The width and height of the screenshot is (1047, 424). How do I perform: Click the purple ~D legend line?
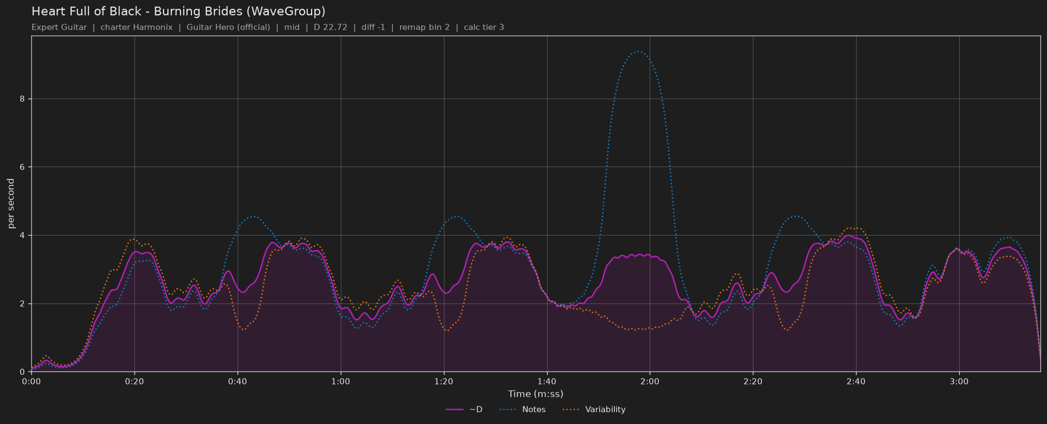point(454,409)
